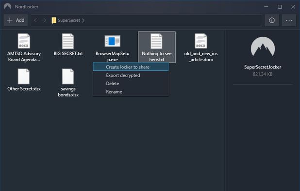Choose Export decrypted from context menu
Image resolution: width=300 pixels, height=191 pixels.
[131, 75]
